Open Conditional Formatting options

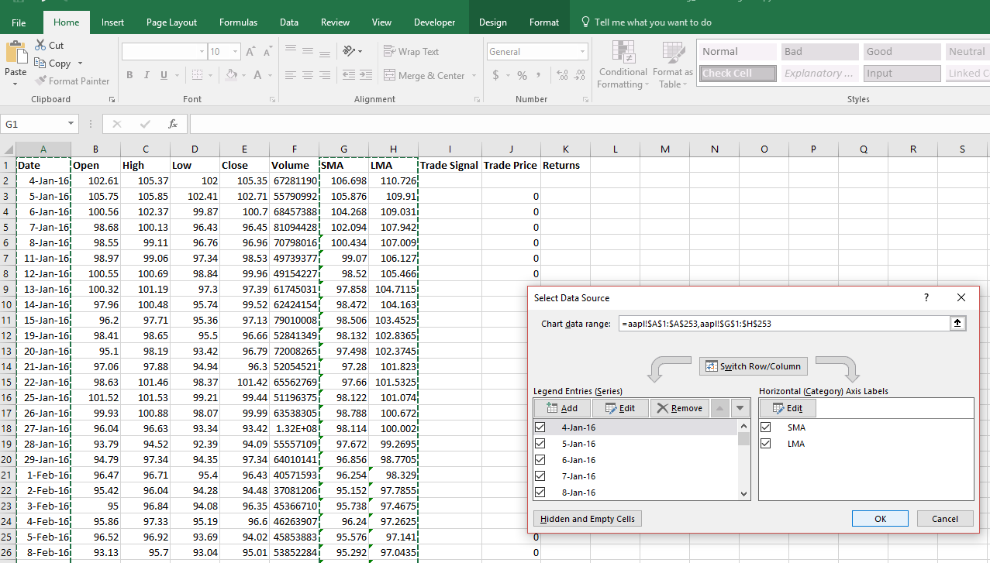623,65
